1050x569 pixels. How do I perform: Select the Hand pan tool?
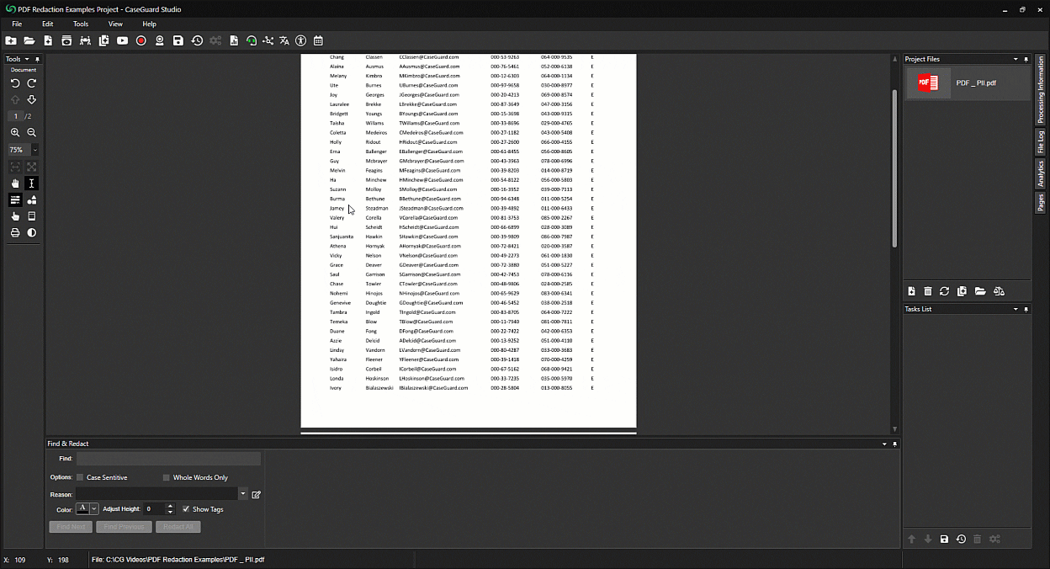14,183
